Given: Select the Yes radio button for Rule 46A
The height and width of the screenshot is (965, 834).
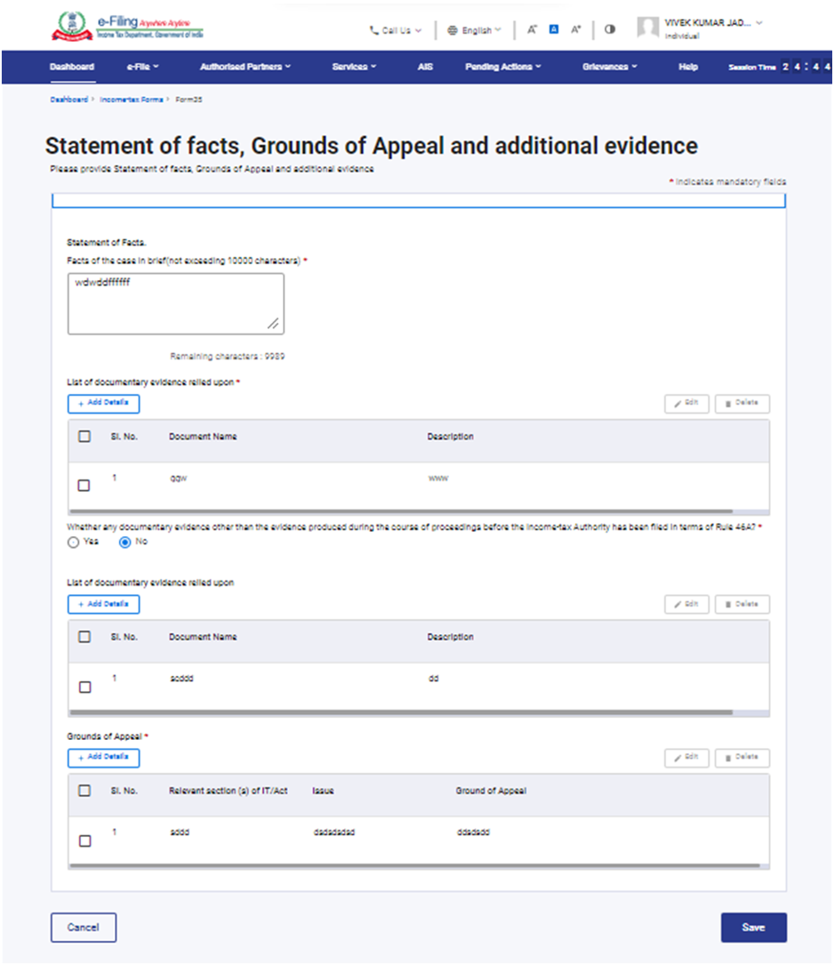Looking at the screenshot, I should pyautogui.click(x=73, y=542).
